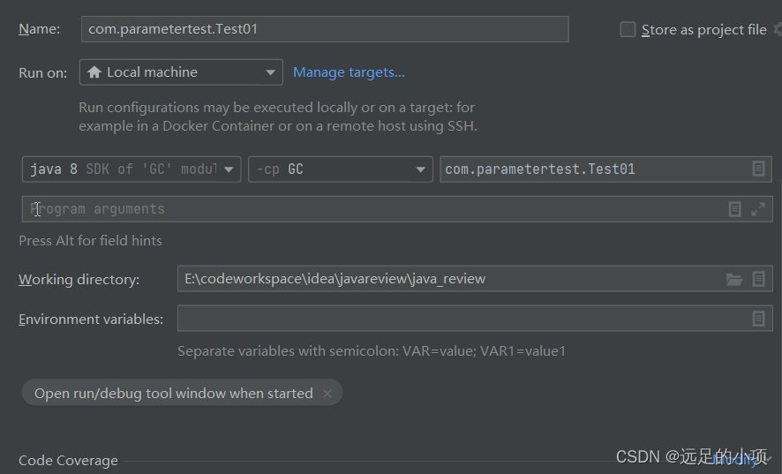Click the main class com.parametertest.Test01 field
This screenshot has height=474, width=782.
pos(591,169)
